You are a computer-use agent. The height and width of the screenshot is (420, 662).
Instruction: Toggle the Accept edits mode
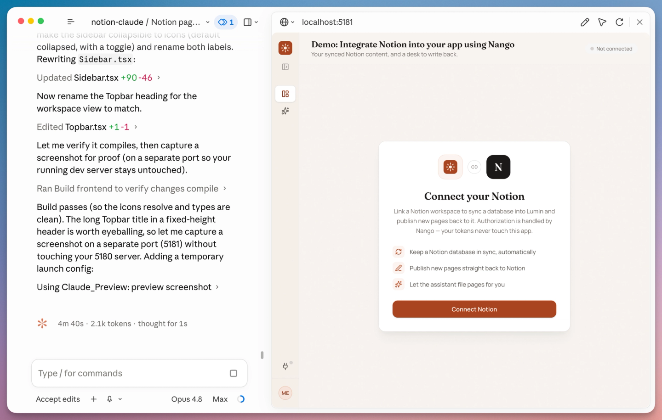tap(58, 399)
